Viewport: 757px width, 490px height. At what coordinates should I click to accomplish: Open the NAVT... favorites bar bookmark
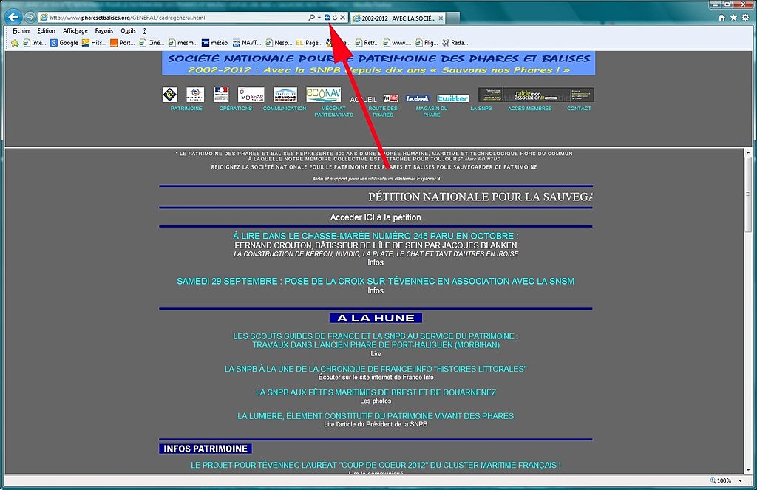pos(247,43)
